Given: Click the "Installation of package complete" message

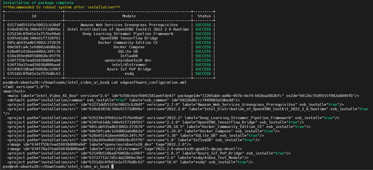Looking at the screenshot, I should [x=38, y=3].
